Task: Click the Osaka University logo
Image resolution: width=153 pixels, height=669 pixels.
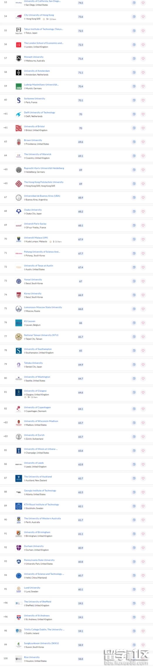Action: 18,212
